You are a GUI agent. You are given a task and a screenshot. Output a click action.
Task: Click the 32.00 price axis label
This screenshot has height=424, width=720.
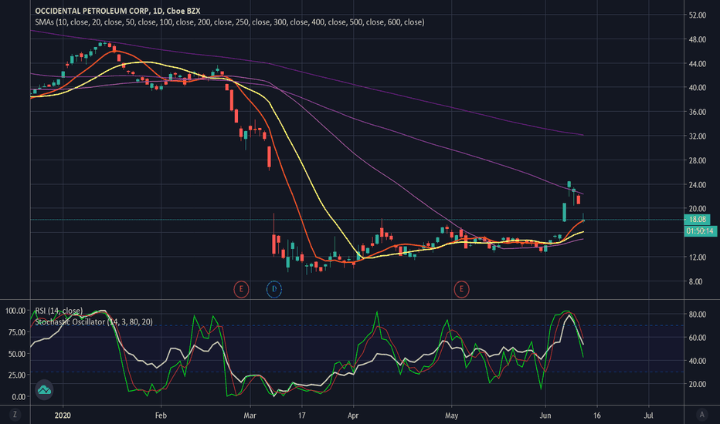click(698, 136)
